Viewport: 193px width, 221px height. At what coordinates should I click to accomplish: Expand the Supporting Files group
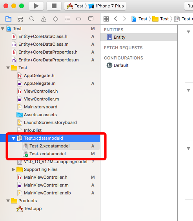coord(13,169)
